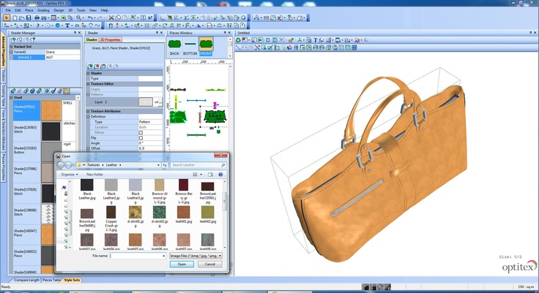Screen dimensions: 539x293
Task: Switch to the Pieces Table tab
Action: [x=51, y=280]
